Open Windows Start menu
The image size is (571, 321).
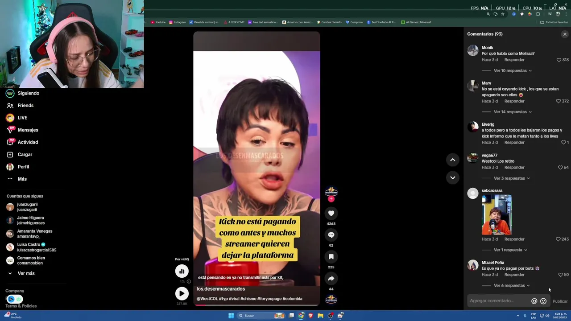coord(231,316)
